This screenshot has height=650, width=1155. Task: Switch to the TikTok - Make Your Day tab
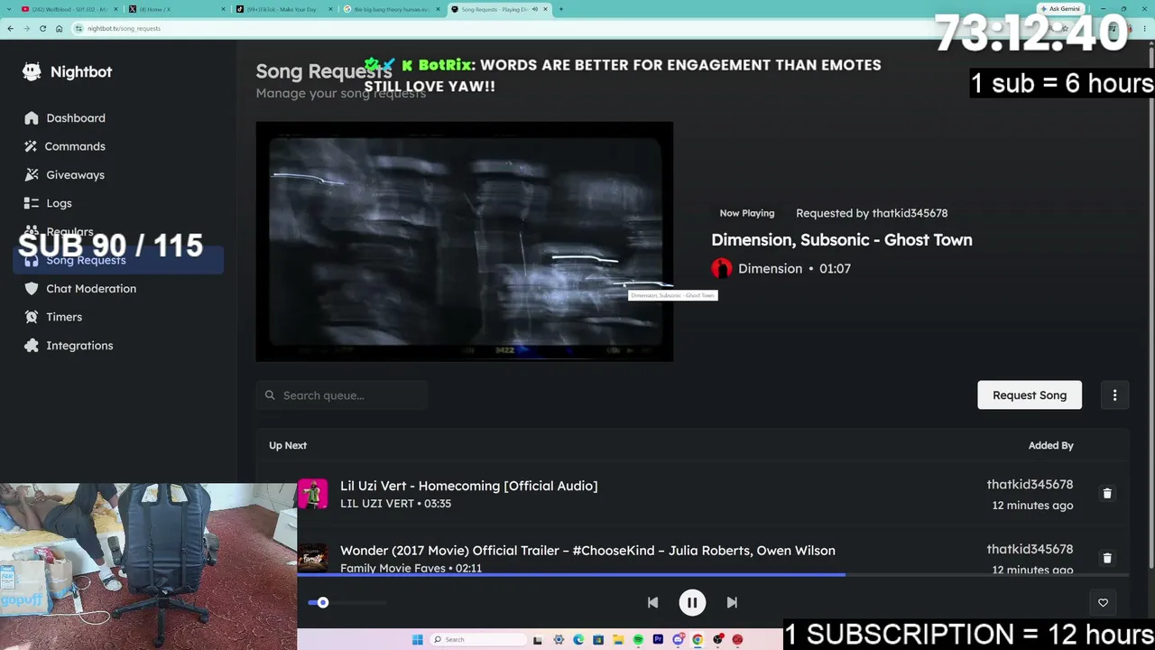283,9
